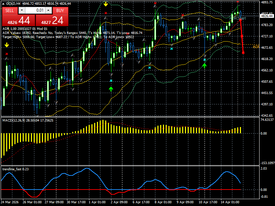Click the 4672.65 price axis value
Screen dimensions: 275x206
[x=267, y=47]
